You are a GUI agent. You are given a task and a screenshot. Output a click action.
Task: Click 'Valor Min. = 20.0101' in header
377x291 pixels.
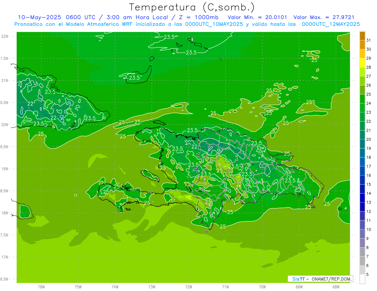click(x=257, y=17)
